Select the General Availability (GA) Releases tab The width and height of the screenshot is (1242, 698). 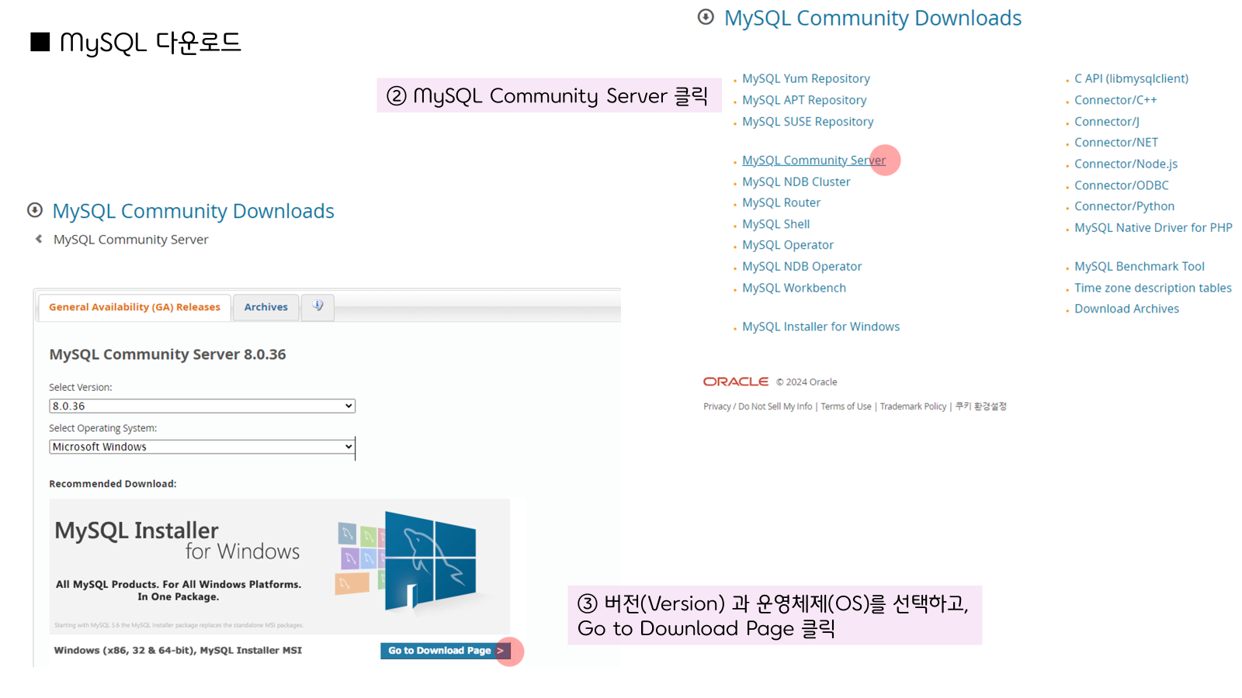[134, 307]
